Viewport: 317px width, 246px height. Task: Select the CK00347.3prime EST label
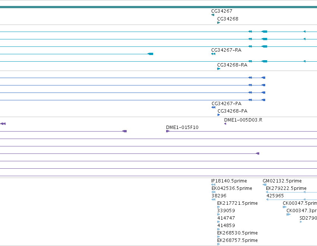tap(302, 211)
